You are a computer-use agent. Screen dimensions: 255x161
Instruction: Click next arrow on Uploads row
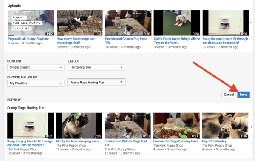(251, 23)
